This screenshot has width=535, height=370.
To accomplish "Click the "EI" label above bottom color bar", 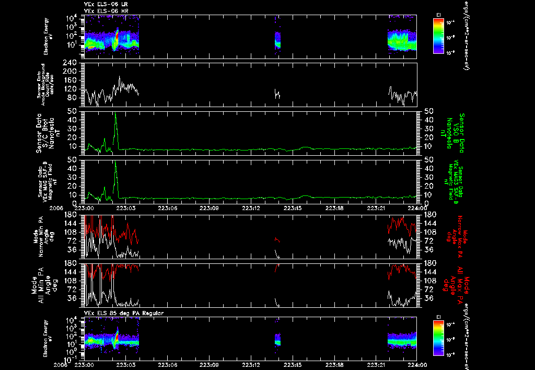I will (438, 317).
